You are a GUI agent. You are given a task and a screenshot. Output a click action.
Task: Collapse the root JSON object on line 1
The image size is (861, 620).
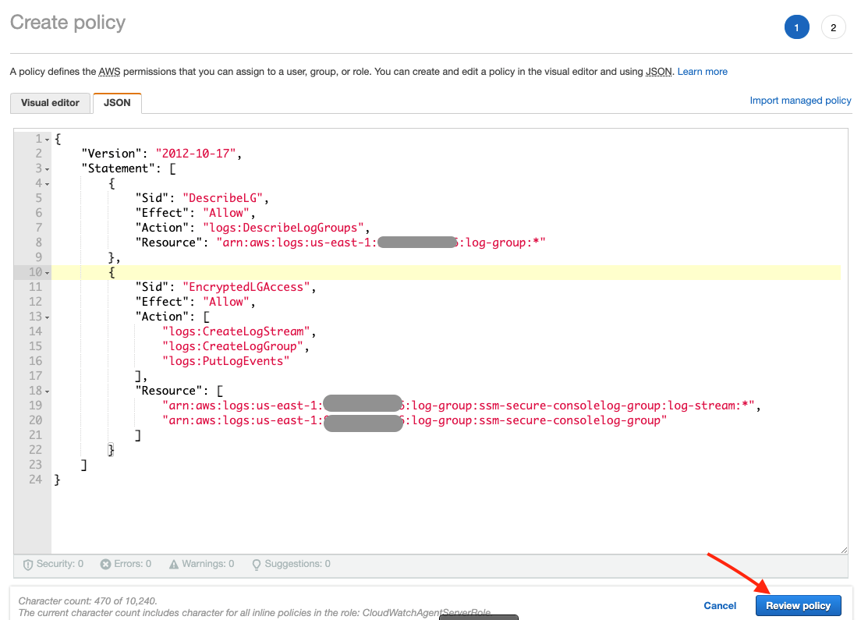tap(45, 138)
